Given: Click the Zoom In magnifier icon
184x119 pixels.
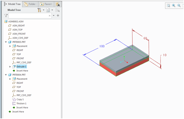Looking at the screenshot, I should 174,5.
